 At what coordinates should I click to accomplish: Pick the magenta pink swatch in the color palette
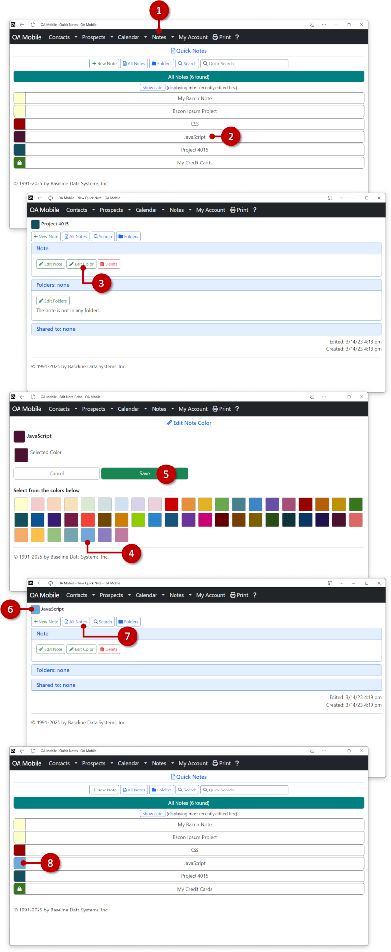point(205,520)
